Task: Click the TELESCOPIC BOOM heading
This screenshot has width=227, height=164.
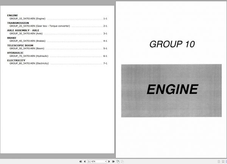Action: pos(20,45)
